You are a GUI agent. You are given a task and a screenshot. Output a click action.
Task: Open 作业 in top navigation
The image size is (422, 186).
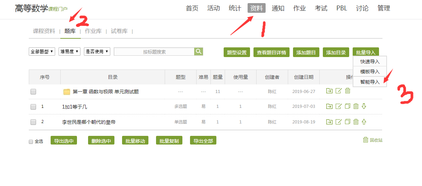pos(300,8)
